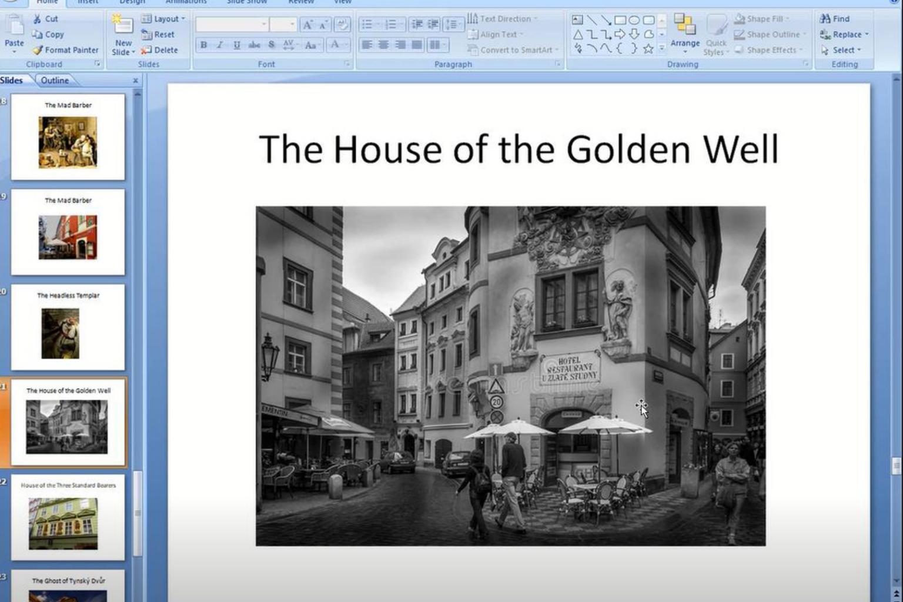Toggle bold formatting
The image size is (903, 602).
point(203,45)
